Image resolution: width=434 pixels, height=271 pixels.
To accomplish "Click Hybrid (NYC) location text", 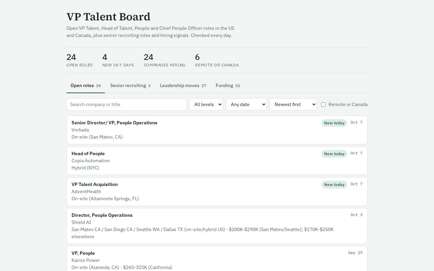I will click(85, 168).
